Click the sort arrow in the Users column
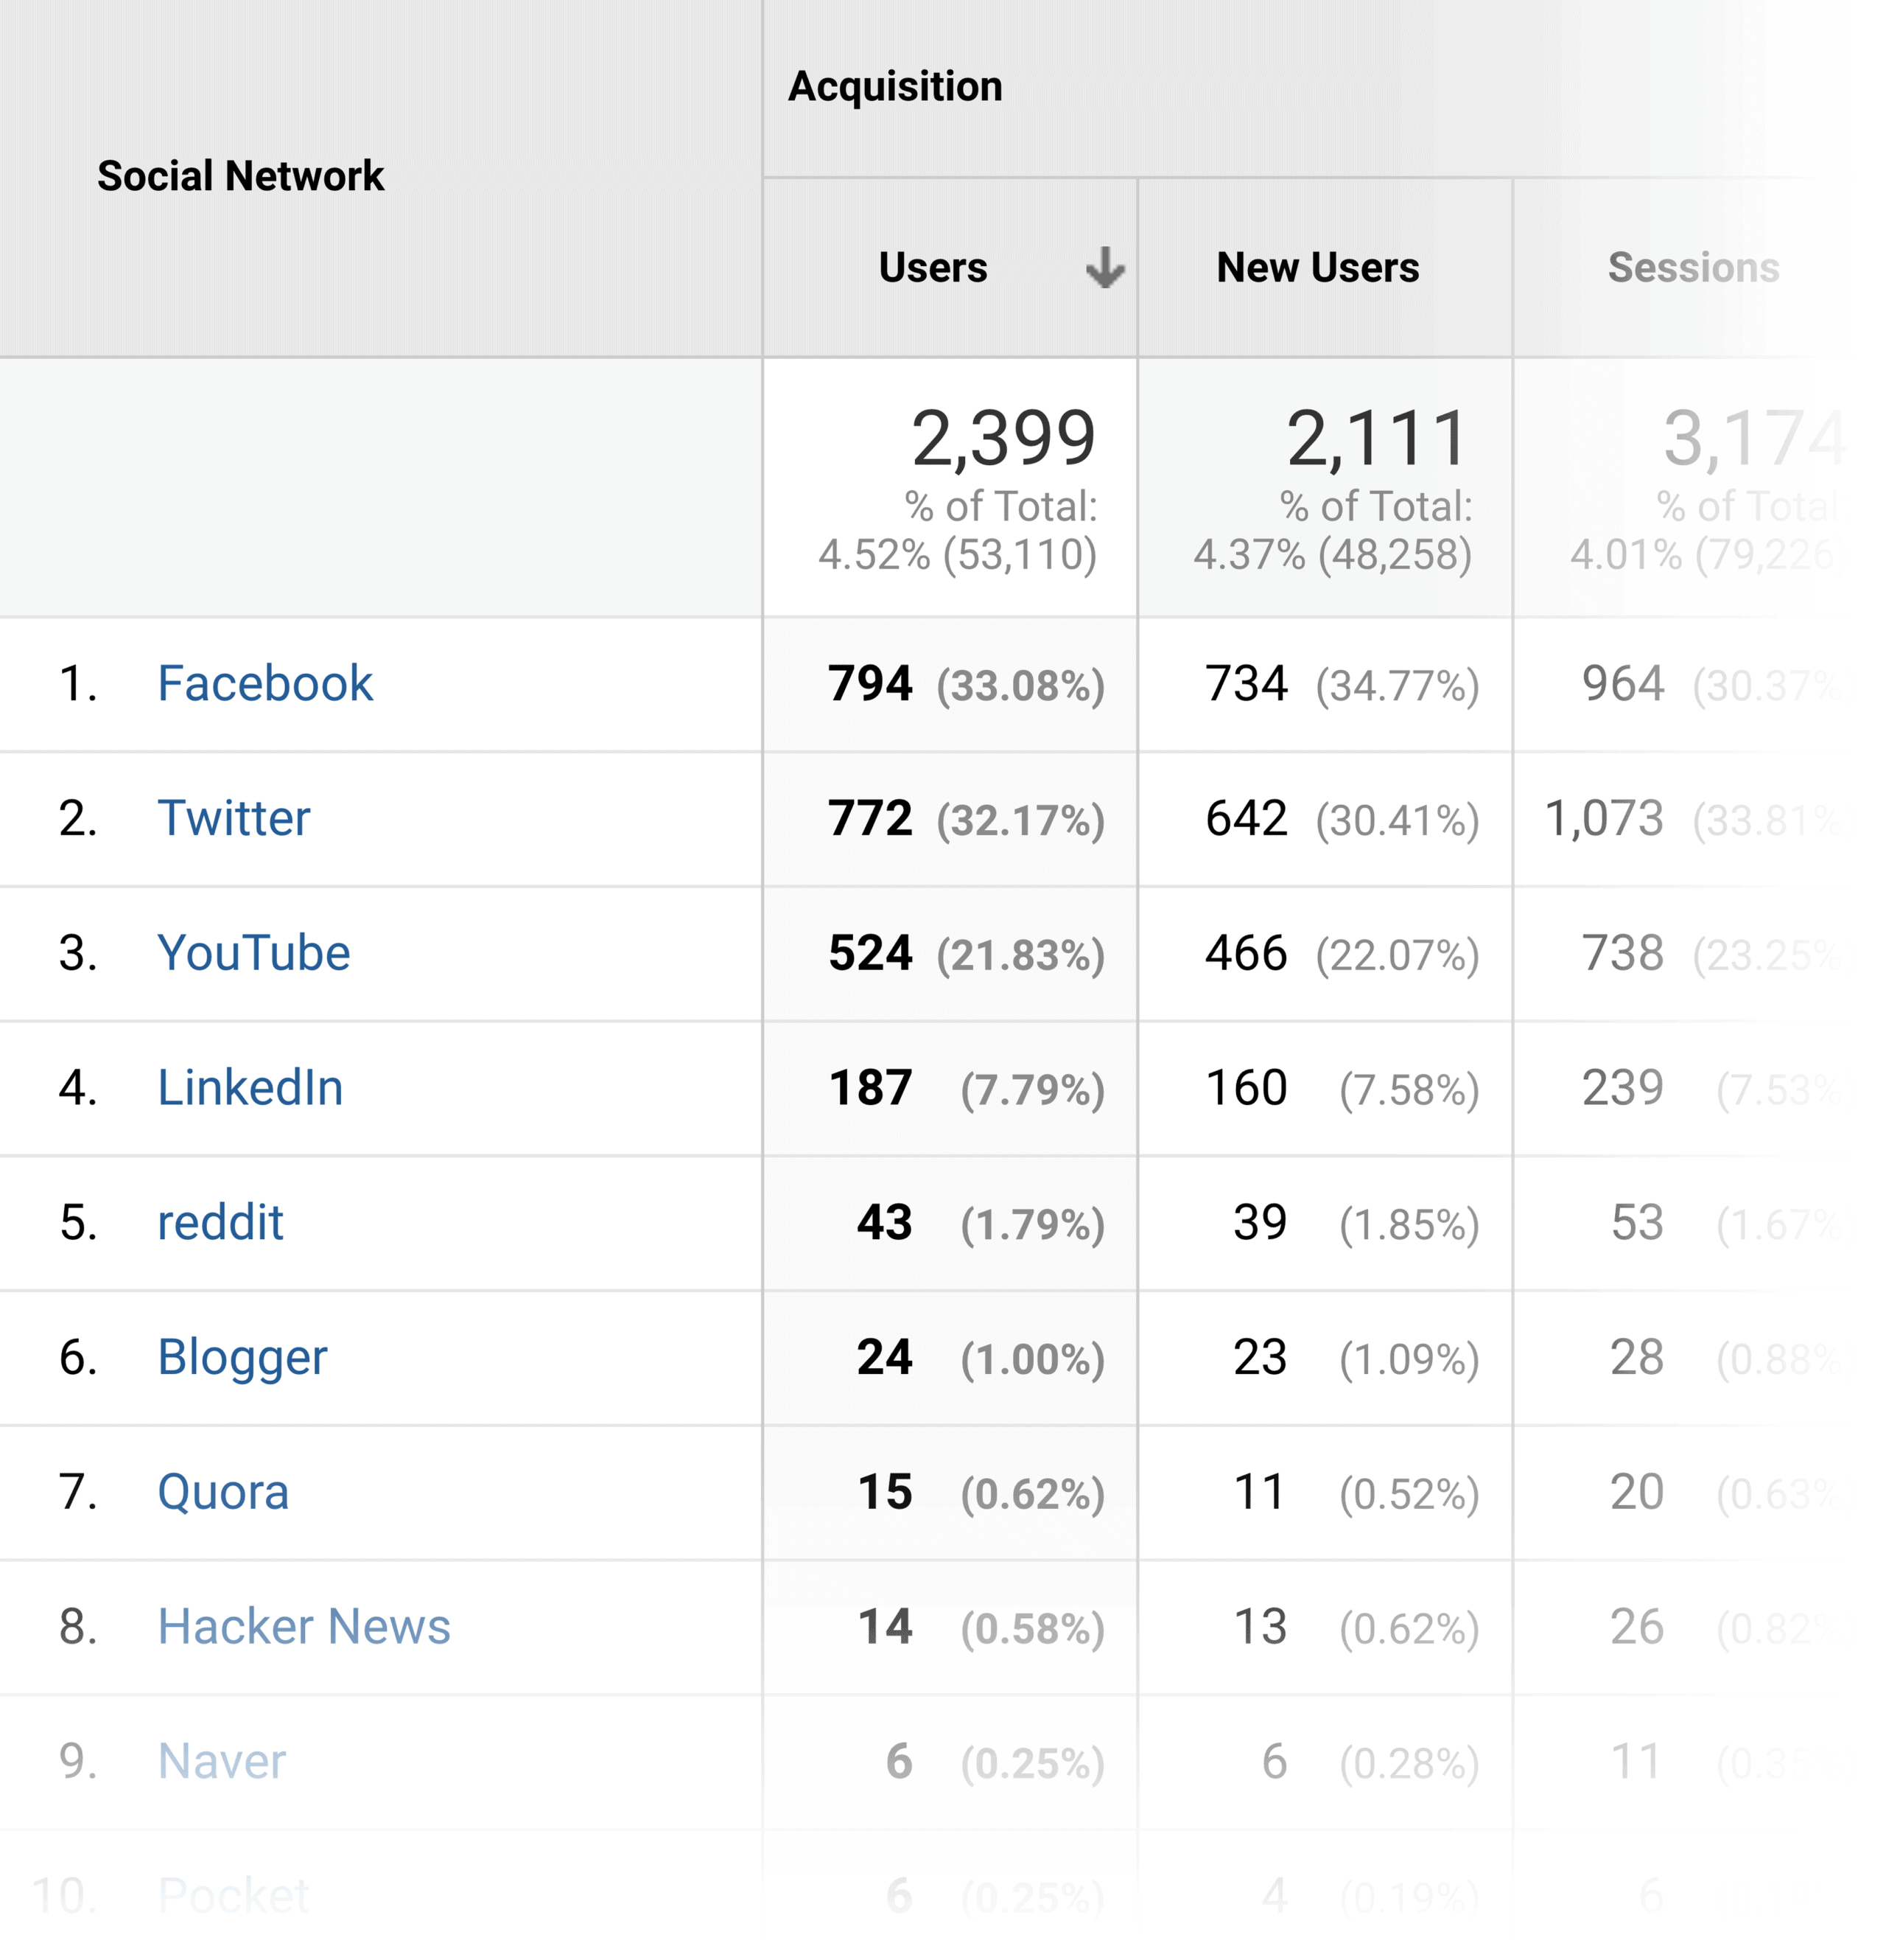The height and width of the screenshot is (1960, 1886). coord(1104,268)
